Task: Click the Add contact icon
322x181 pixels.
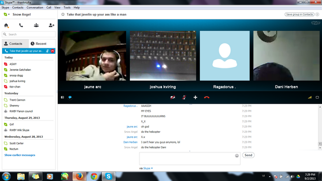Action: pos(51,25)
